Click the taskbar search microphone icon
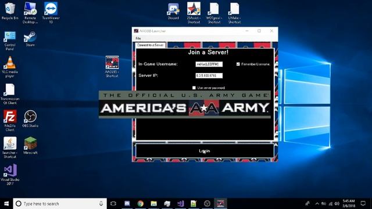Viewport: 372px width, 209px height. tap(101, 204)
